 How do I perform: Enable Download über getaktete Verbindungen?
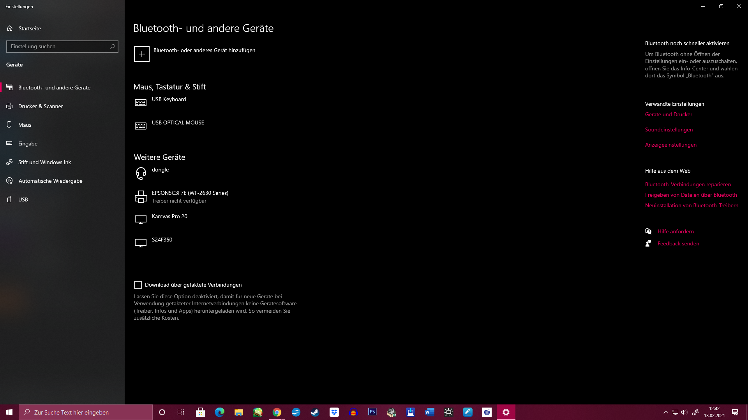138,285
